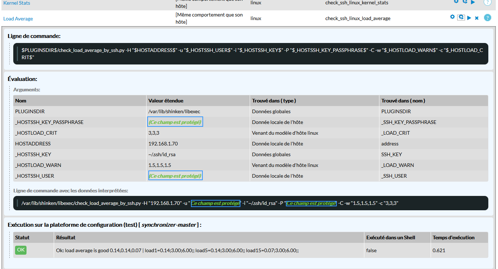The width and height of the screenshot is (498, 269).
Task: Open the help icon for Kernel Stats
Action: tap(487, 2)
